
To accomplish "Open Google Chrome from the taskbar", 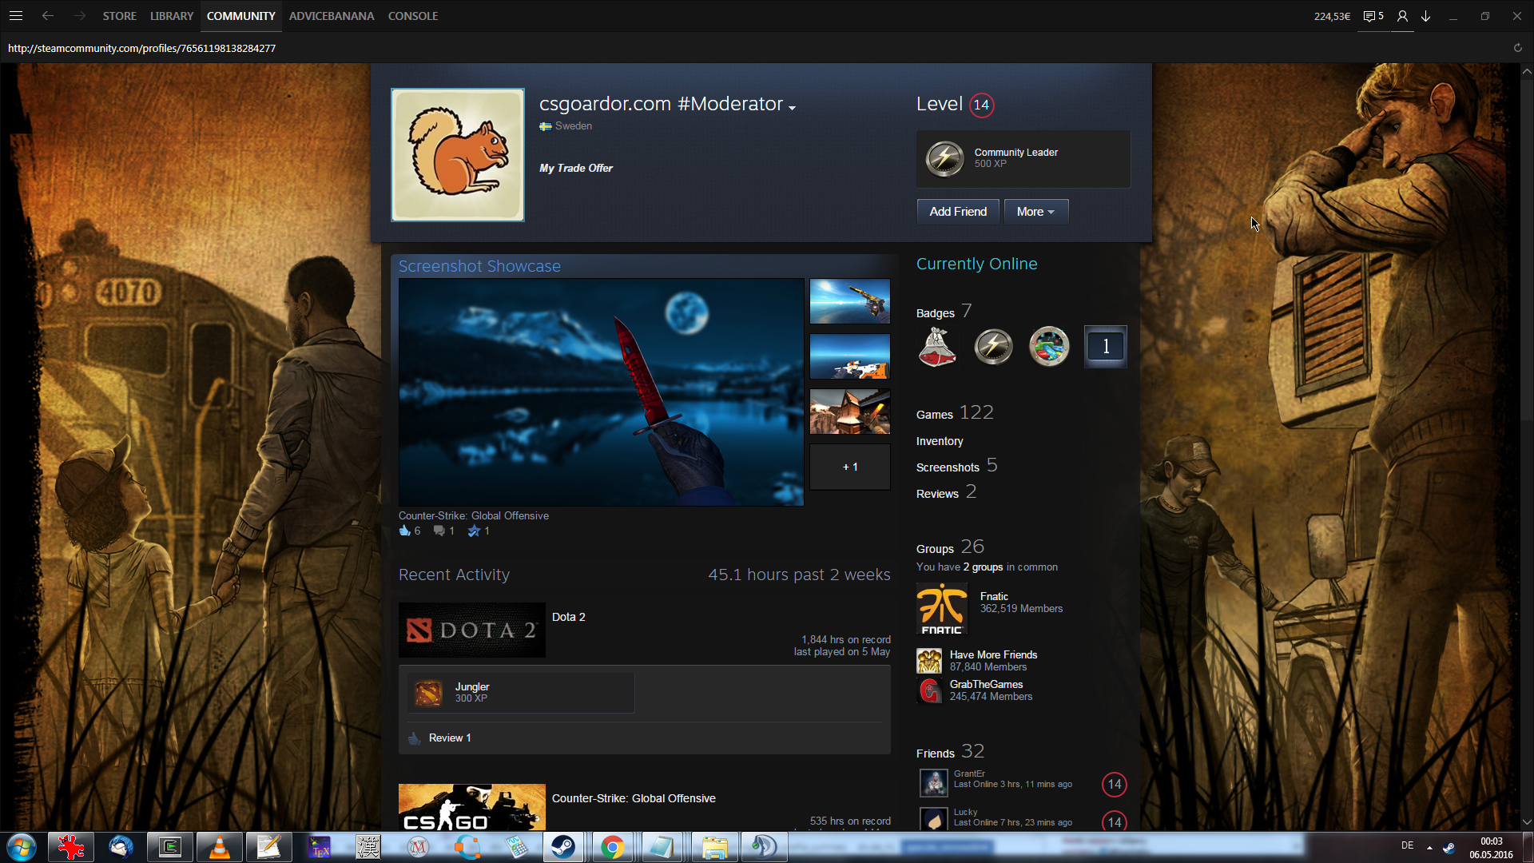I will [613, 847].
